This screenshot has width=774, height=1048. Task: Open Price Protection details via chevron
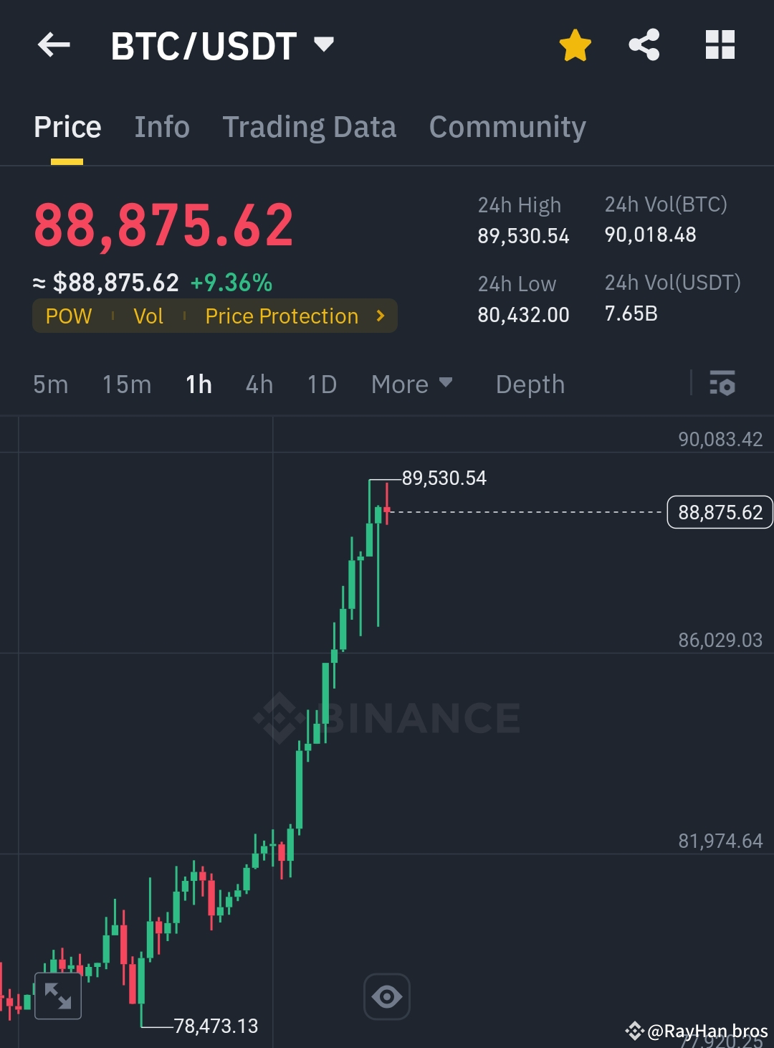381,316
